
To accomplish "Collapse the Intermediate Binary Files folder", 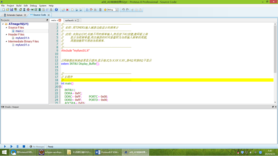I will 6,41.
